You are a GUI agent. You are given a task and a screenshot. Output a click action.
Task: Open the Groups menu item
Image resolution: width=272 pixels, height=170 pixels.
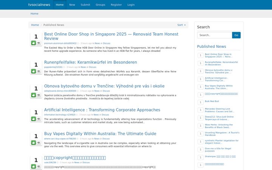(x=100, y=5)
